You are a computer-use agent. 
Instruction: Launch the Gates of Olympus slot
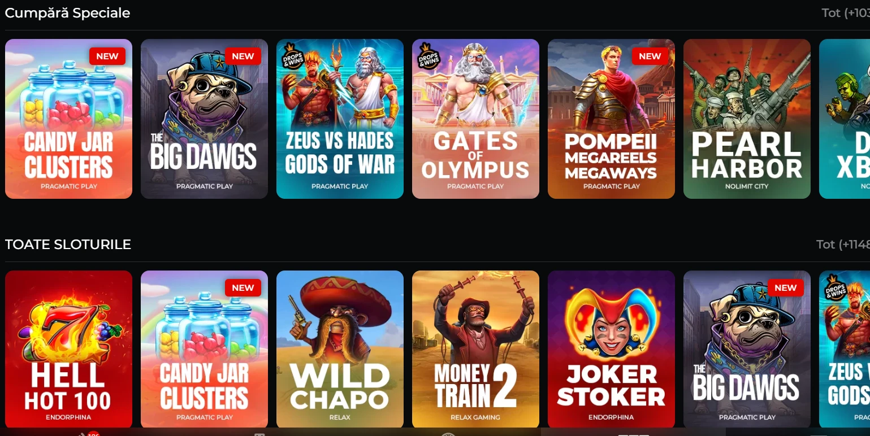tap(475, 119)
